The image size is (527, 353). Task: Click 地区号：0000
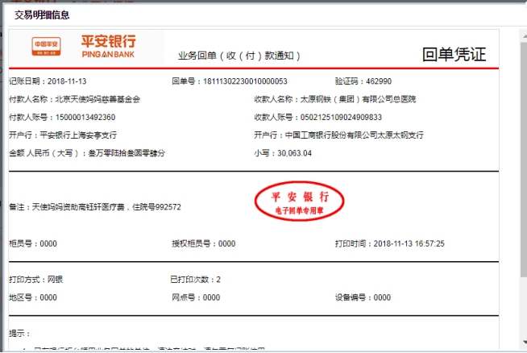[x=33, y=297]
